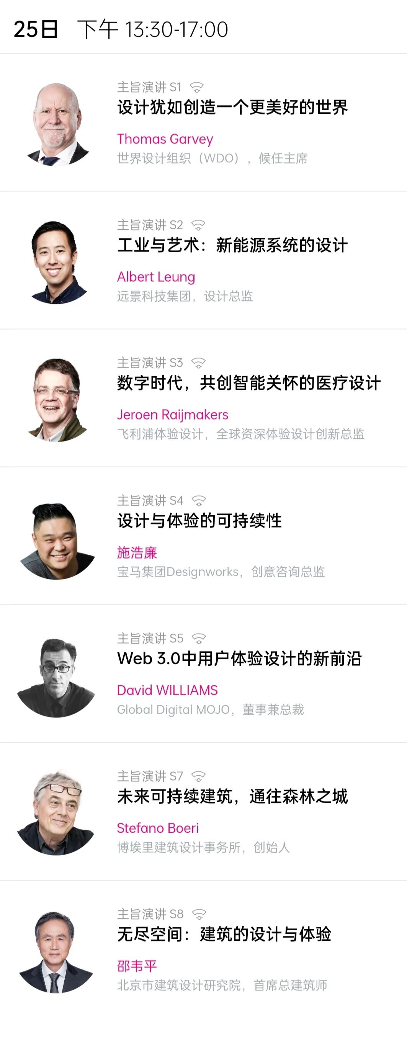Tap the broadcast signal icon next to S3
Image resolution: width=407 pixels, height=1041 pixels.
[x=198, y=363]
